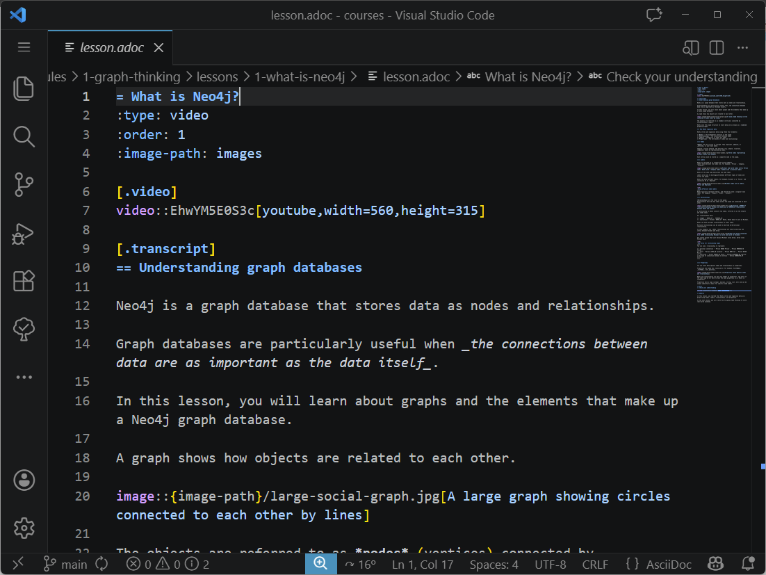Click the 'A graph shows how objects' line
Screen dimensions: 766x575
pyautogui.click(x=316, y=458)
